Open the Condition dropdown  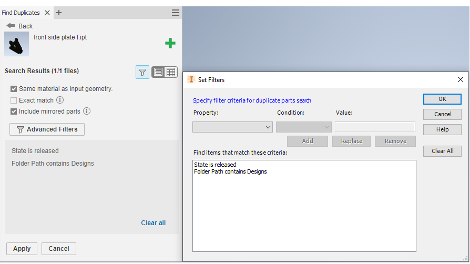click(x=304, y=127)
